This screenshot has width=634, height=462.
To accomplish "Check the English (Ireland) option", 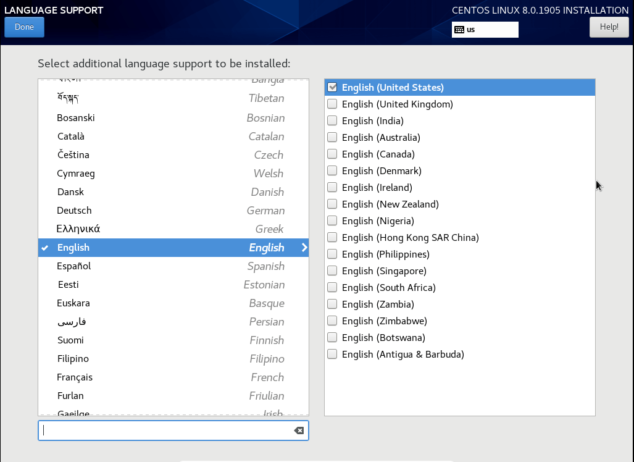I will point(332,187).
